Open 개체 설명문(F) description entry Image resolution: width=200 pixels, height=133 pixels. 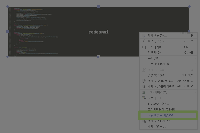169,126
